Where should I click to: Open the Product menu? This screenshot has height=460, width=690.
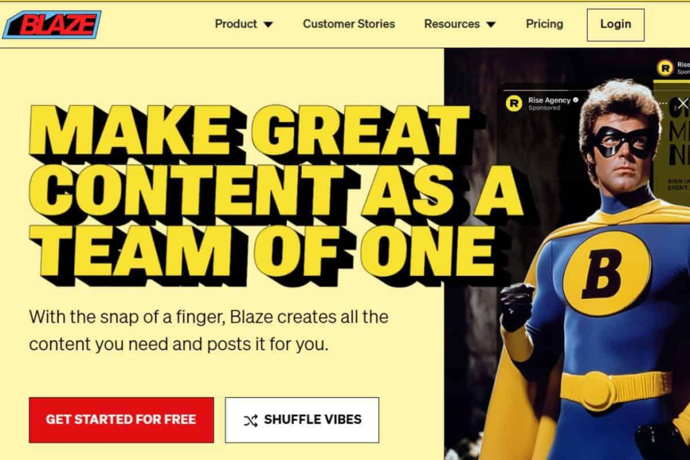click(236, 24)
